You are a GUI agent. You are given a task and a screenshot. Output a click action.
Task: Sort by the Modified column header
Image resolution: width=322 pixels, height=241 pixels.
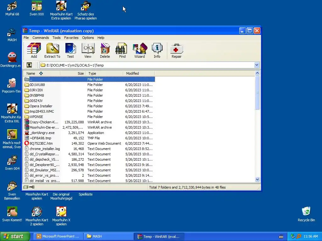139,73
